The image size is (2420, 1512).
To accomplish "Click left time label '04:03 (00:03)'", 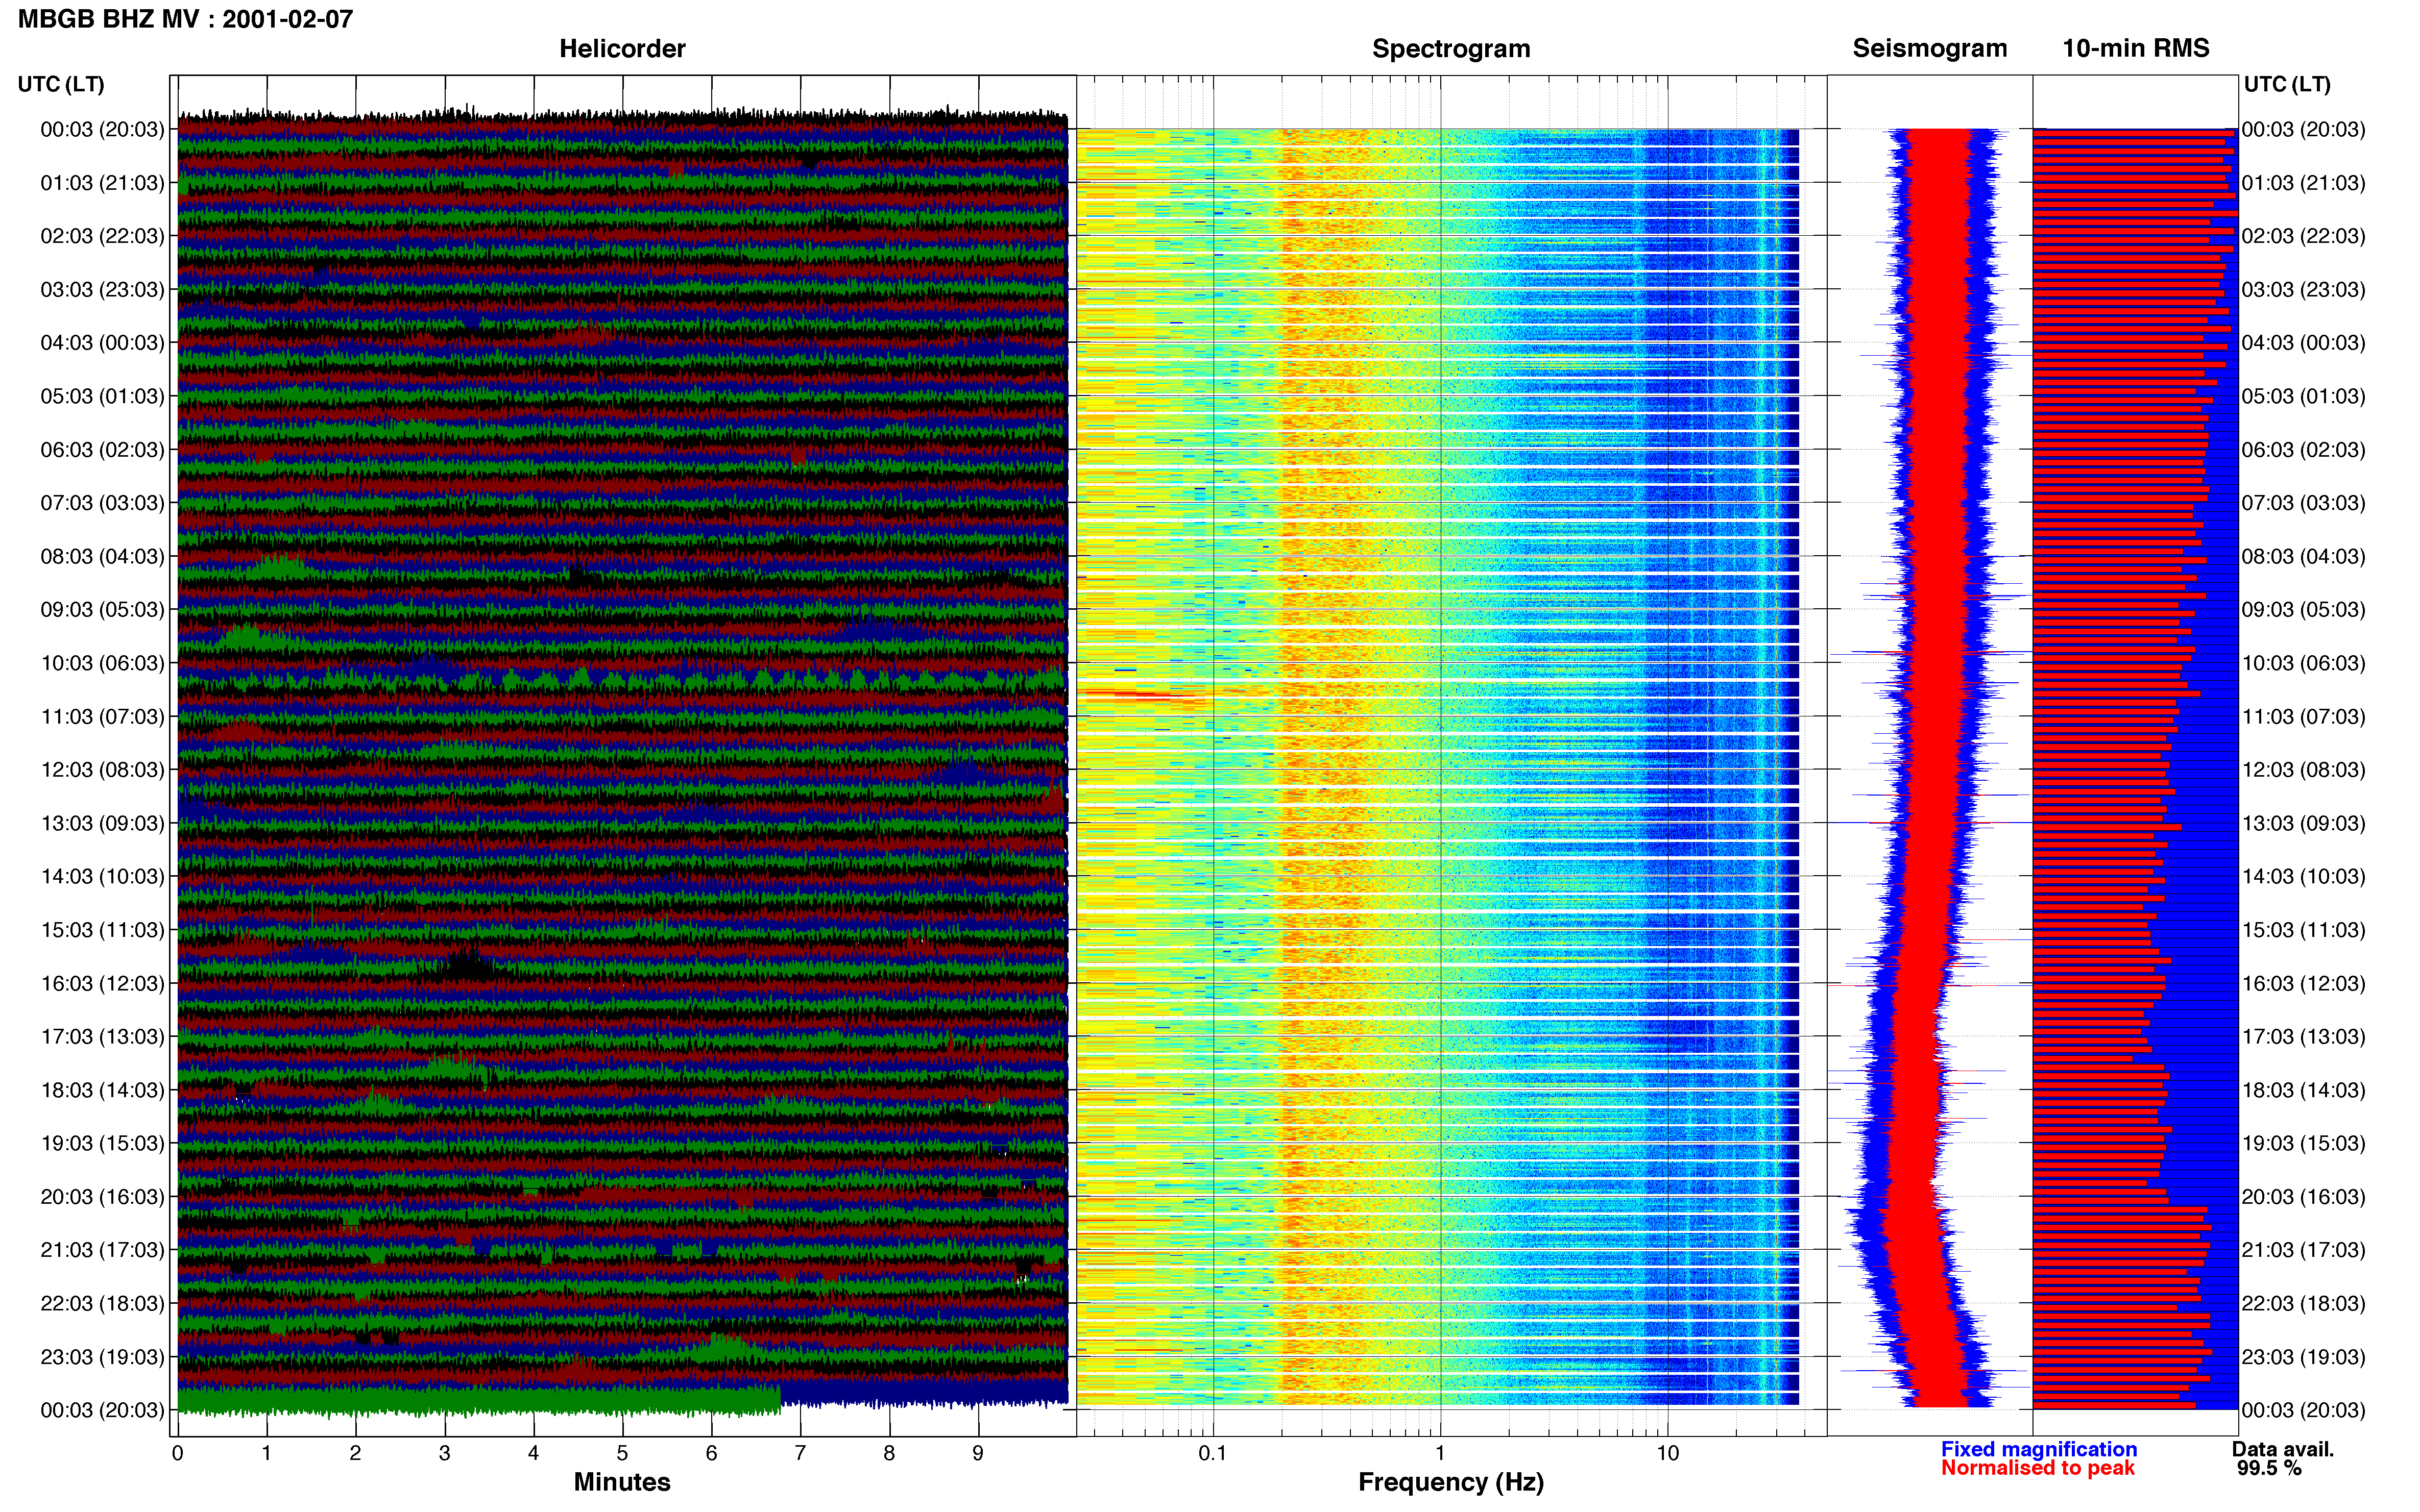I will [x=102, y=343].
